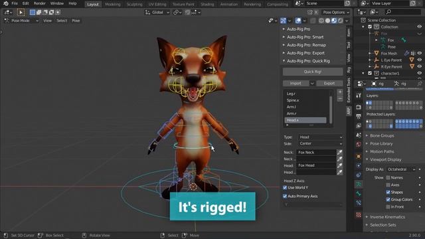Open the Physics properties tab icon
The image size is (425, 239).
[x=359, y=165]
